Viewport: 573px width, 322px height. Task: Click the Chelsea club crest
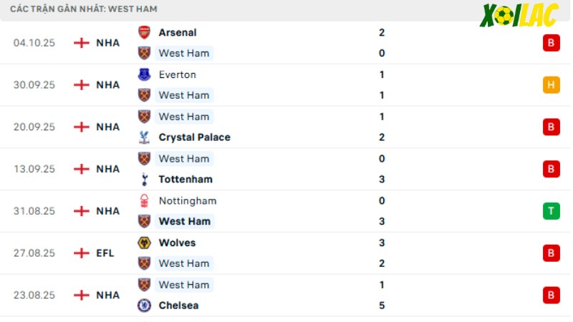144,306
